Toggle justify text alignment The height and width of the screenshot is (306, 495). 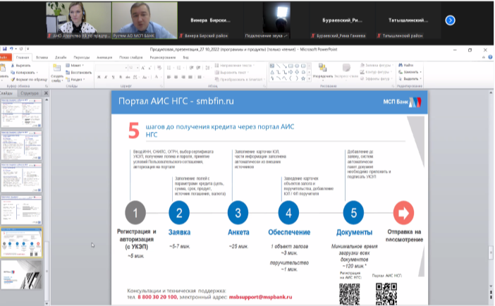click(190, 77)
